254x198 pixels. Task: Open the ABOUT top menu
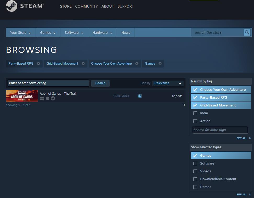tap(108, 6)
